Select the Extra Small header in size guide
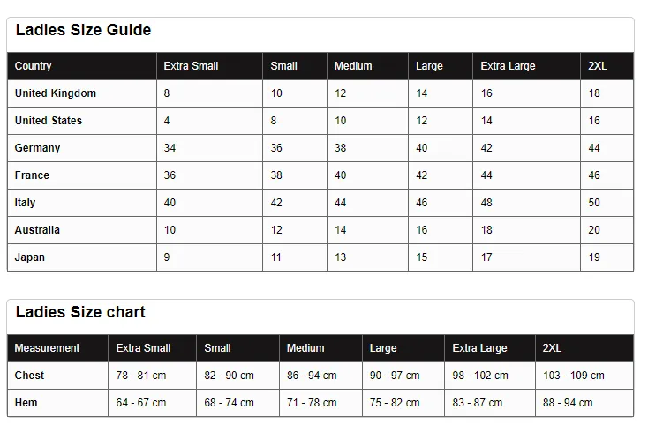The height and width of the screenshot is (432, 648). click(x=191, y=66)
